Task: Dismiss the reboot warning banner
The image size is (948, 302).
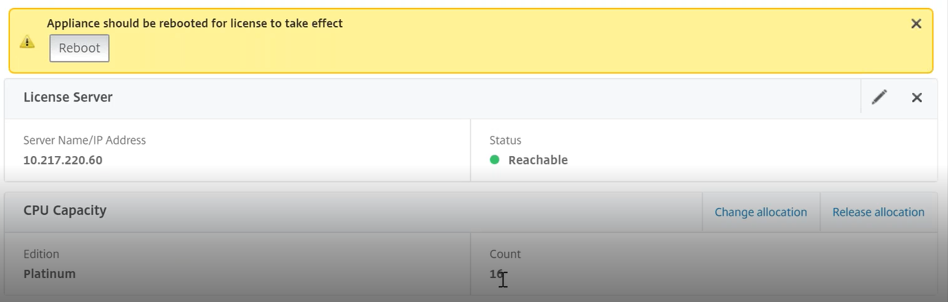Action: 916,23
